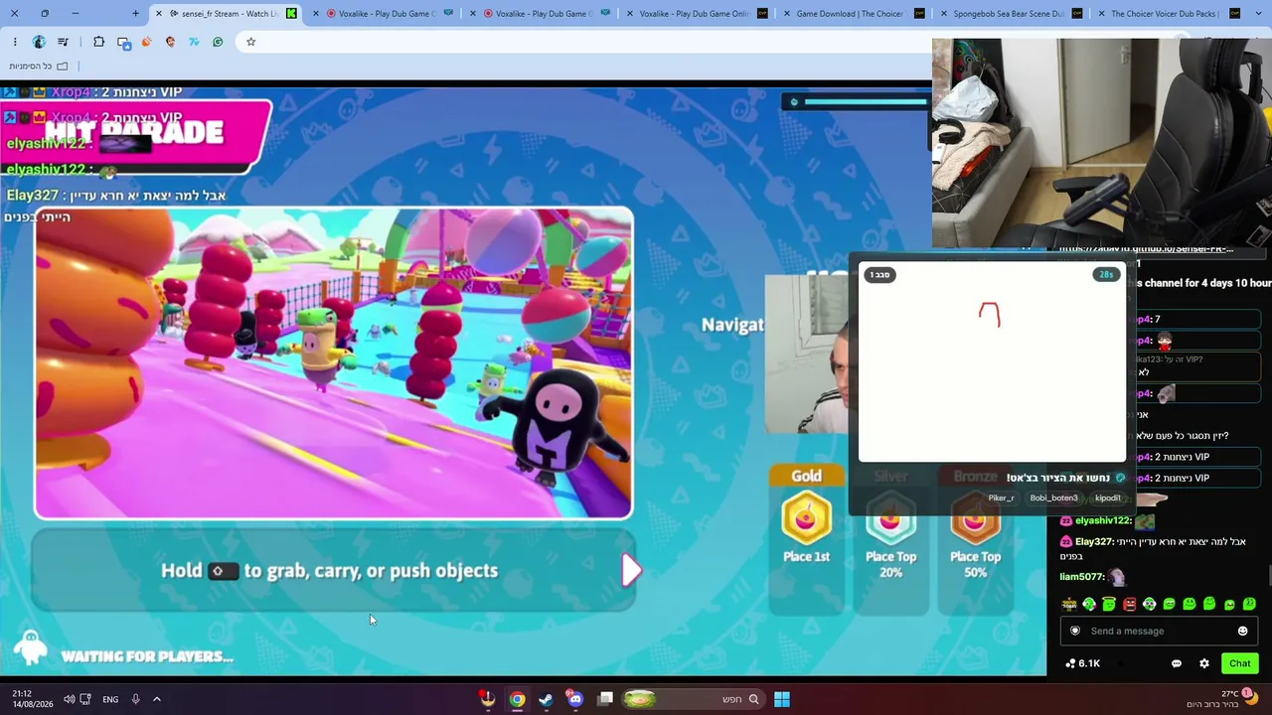Select the Silver medal tab
This screenshot has height=715, width=1272.
pyautogui.click(x=890, y=477)
